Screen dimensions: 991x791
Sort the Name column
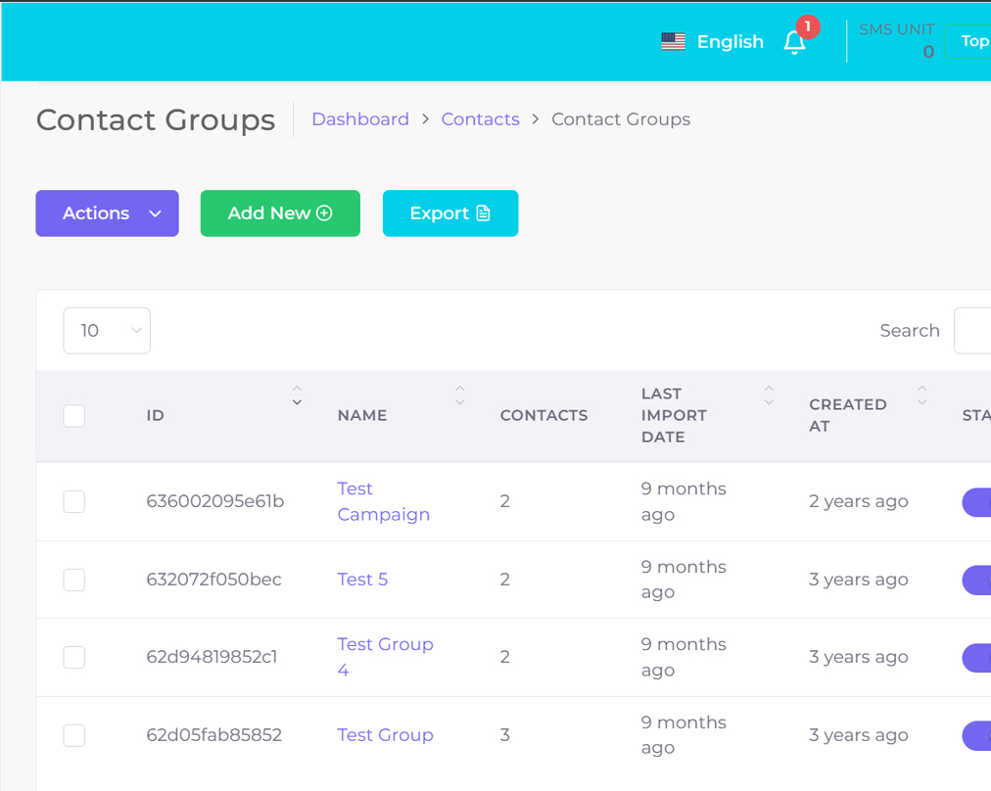pyautogui.click(x=460, y=393)
